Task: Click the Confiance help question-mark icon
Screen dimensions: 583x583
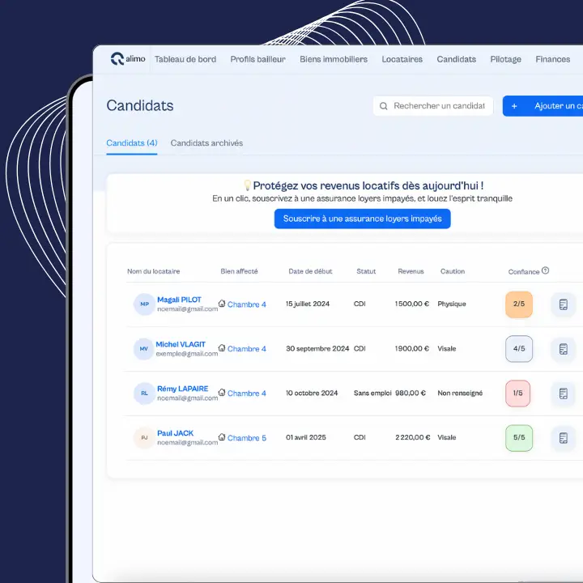Action: click(546, 270)
